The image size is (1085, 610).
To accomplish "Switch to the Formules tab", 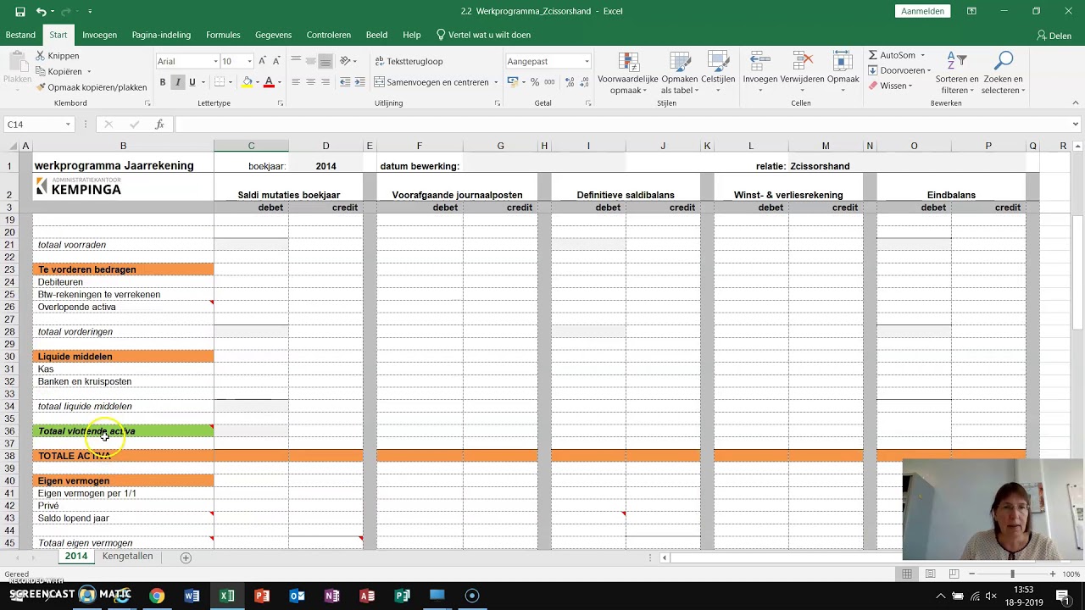I will click(223, 35).
